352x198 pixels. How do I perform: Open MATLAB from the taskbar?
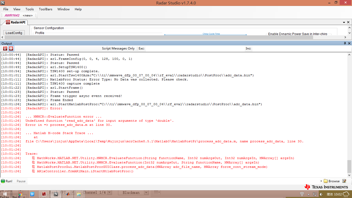[x=68, y=194]
